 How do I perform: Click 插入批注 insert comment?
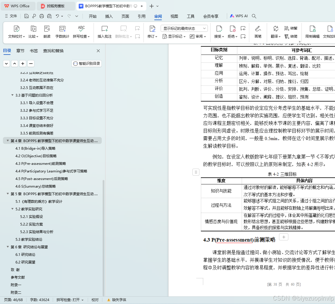(x=104, y=32)
